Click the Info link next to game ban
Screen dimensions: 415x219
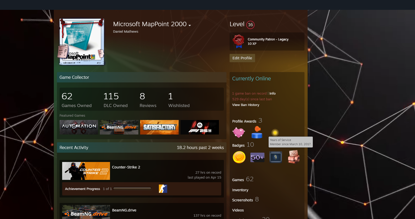click(x=272, y=94)
